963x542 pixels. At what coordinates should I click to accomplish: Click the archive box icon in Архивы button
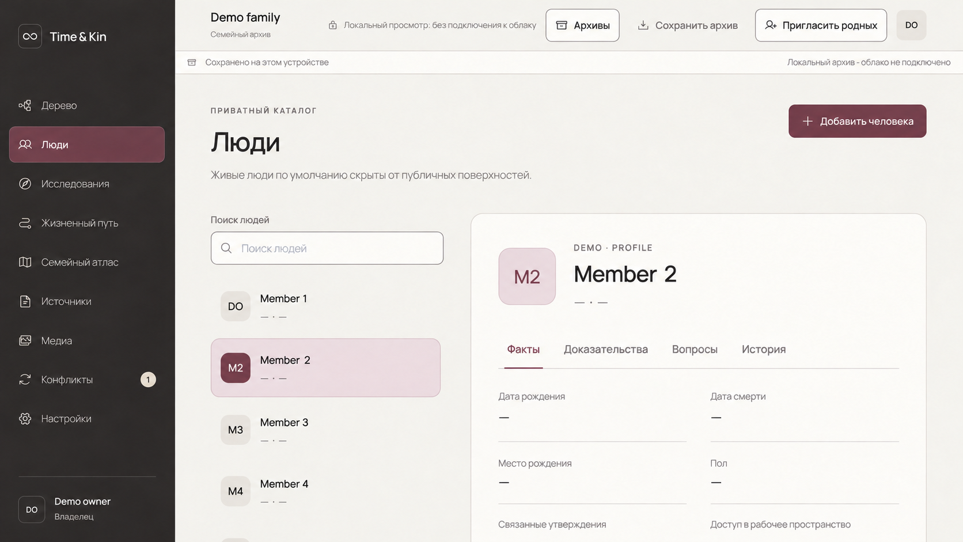point(562,25)
